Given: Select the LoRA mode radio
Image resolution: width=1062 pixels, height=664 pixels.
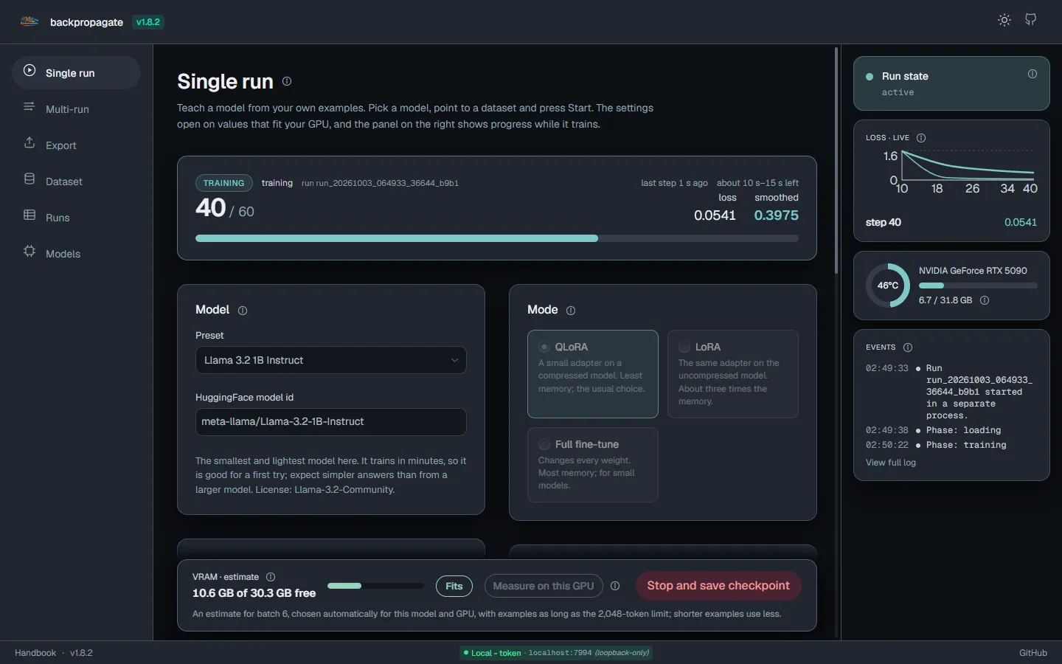Looking at the screenshot, I should click(x=684, y=347).
